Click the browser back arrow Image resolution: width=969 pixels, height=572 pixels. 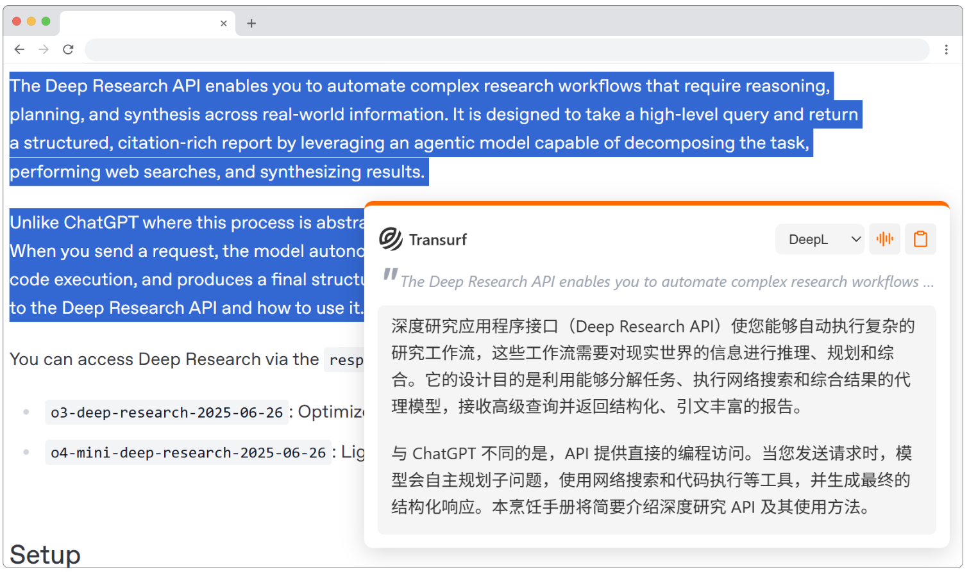pos(19,49)
